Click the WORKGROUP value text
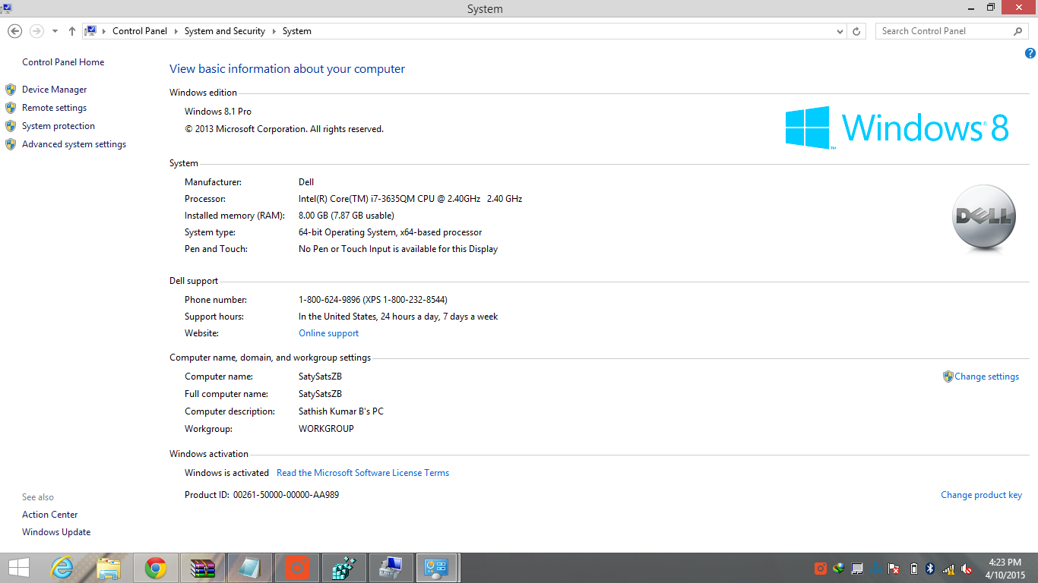Image resolution: width=1038 pixels, height=583 pixels. click(326, 429)
